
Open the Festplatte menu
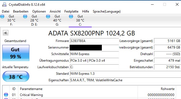(71, 11)
